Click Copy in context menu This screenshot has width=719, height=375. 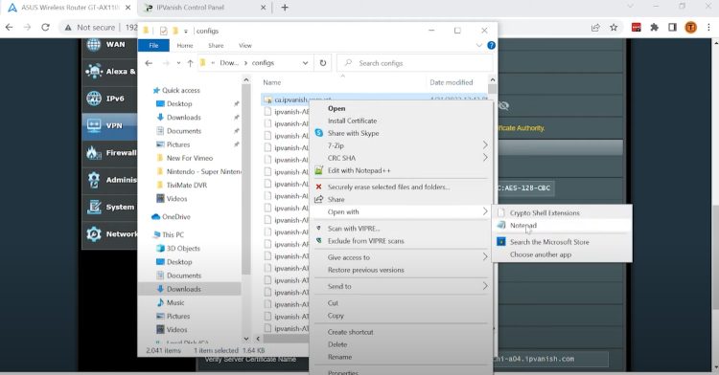[x=336, y=316]
